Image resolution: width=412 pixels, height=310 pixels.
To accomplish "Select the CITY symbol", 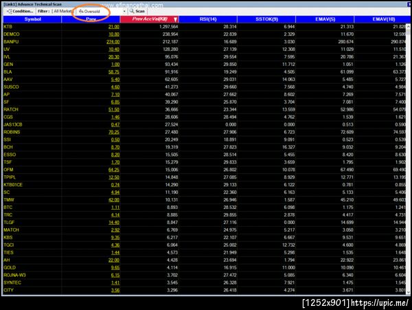I will (x=8, y=290).
